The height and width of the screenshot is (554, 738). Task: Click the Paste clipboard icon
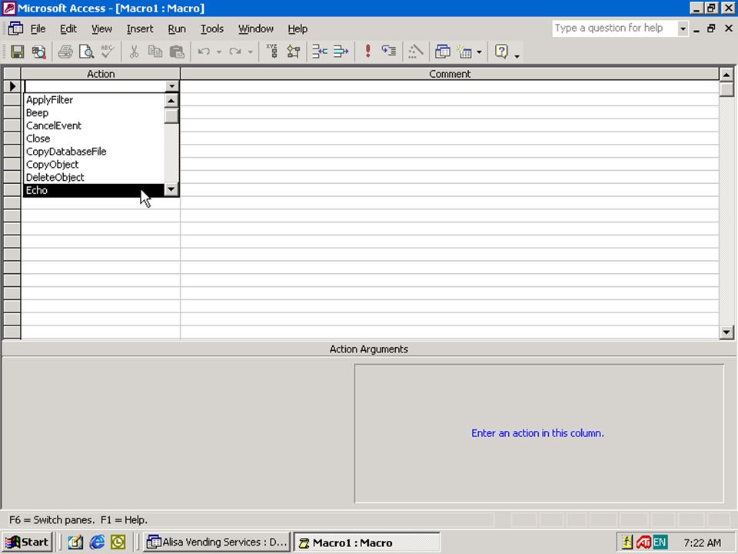pos(177,52)
